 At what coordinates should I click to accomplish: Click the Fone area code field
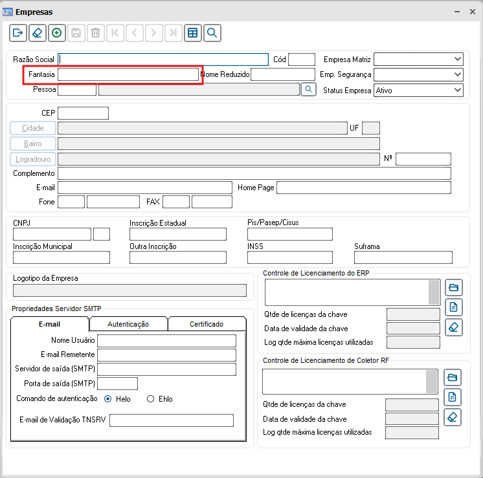click(x=71, y=202)
